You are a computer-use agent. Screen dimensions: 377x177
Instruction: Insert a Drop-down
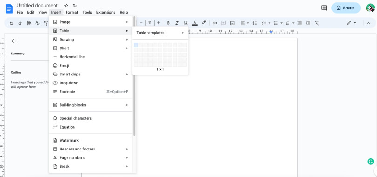point(91,83)
